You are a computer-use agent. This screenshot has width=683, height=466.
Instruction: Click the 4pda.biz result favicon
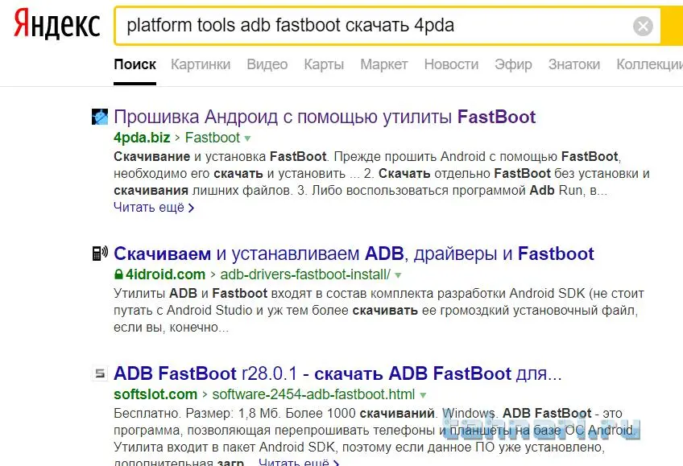click(100, 117)
